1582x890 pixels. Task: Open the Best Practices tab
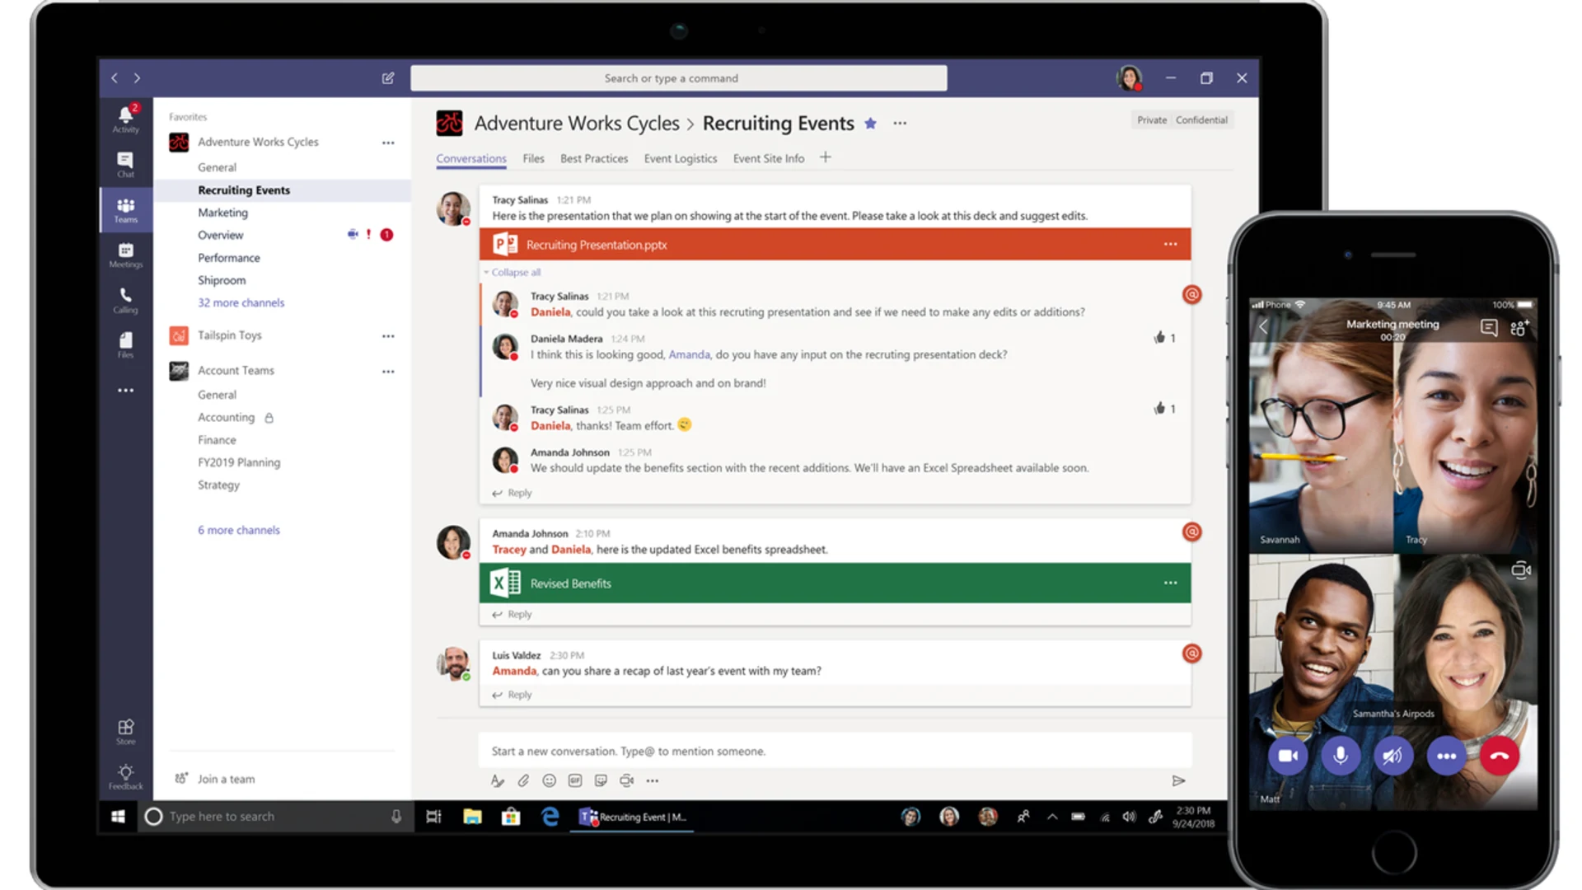pos(594,158)
